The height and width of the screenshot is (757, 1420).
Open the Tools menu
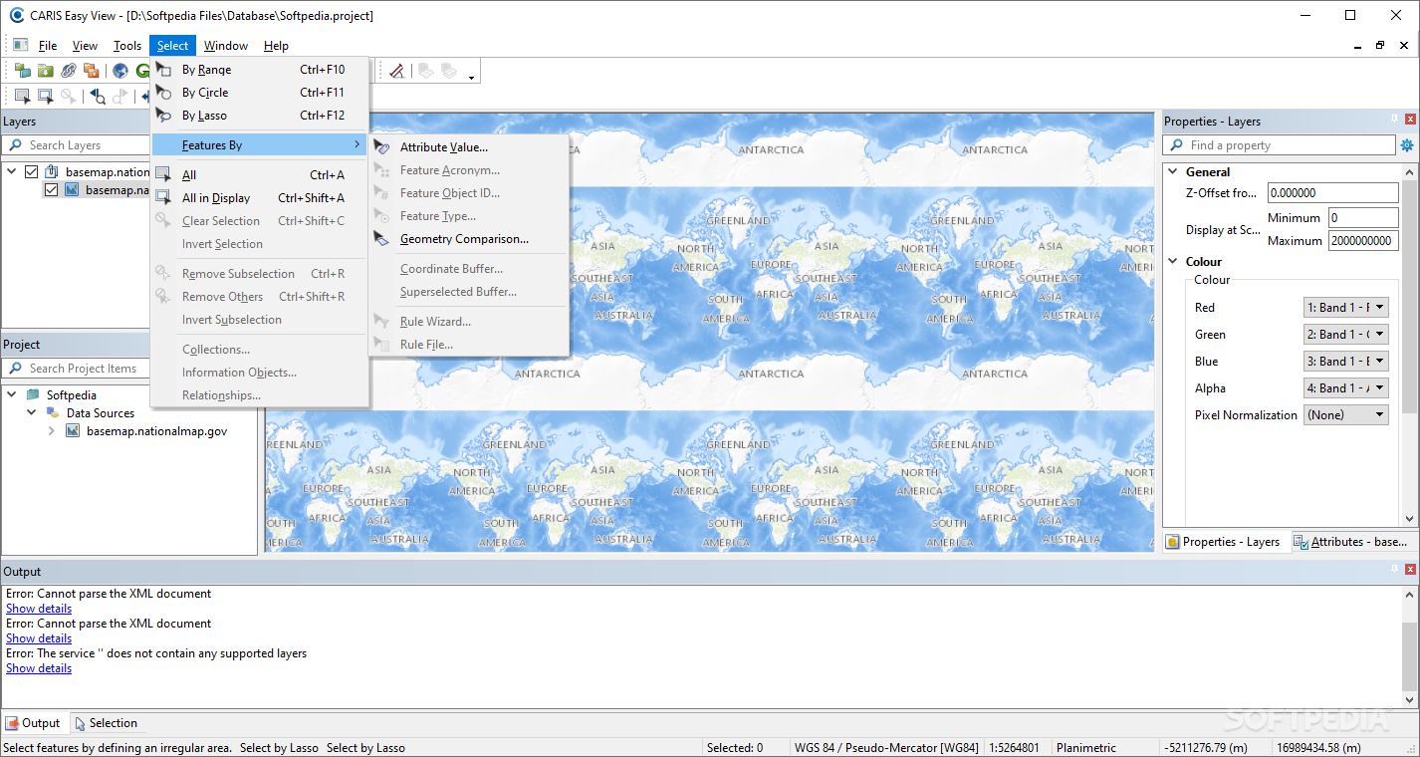pyautogui.click(x=127, y=46)
